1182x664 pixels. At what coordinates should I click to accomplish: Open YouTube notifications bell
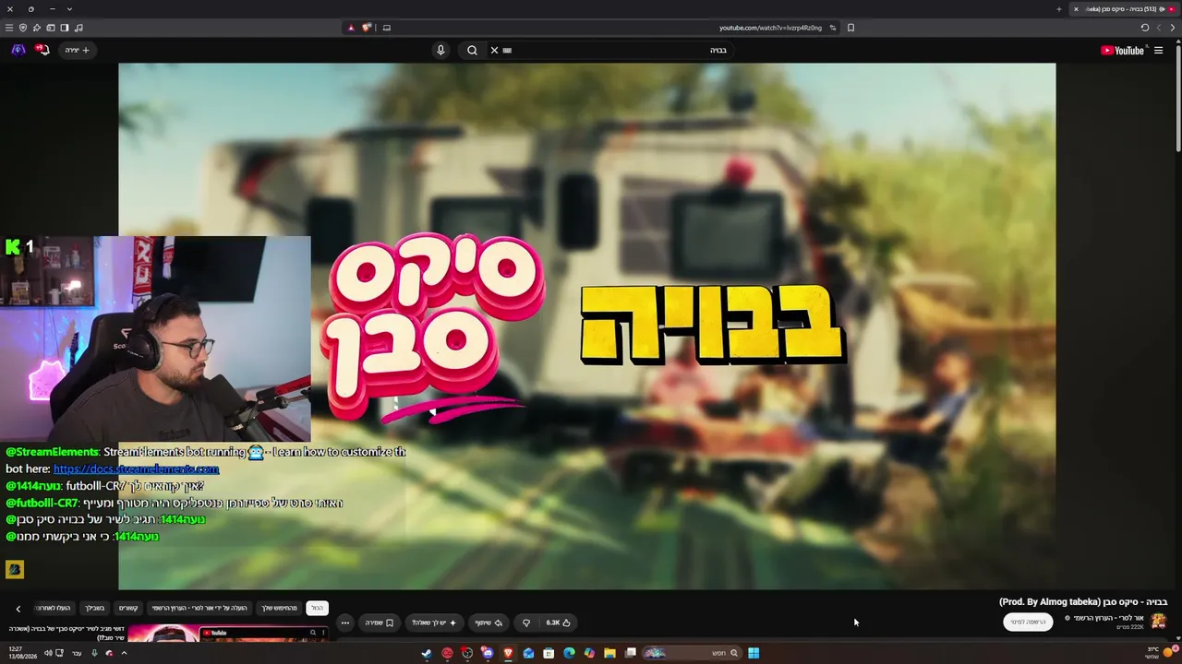point(42,50)
